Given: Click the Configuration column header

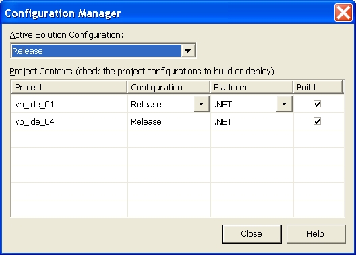Looking at the screenshot, I should coord(169,87).
